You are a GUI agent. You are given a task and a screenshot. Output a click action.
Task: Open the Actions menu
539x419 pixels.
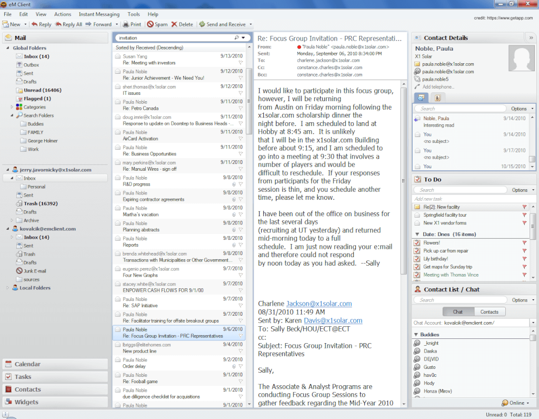[x=63, y=14]
